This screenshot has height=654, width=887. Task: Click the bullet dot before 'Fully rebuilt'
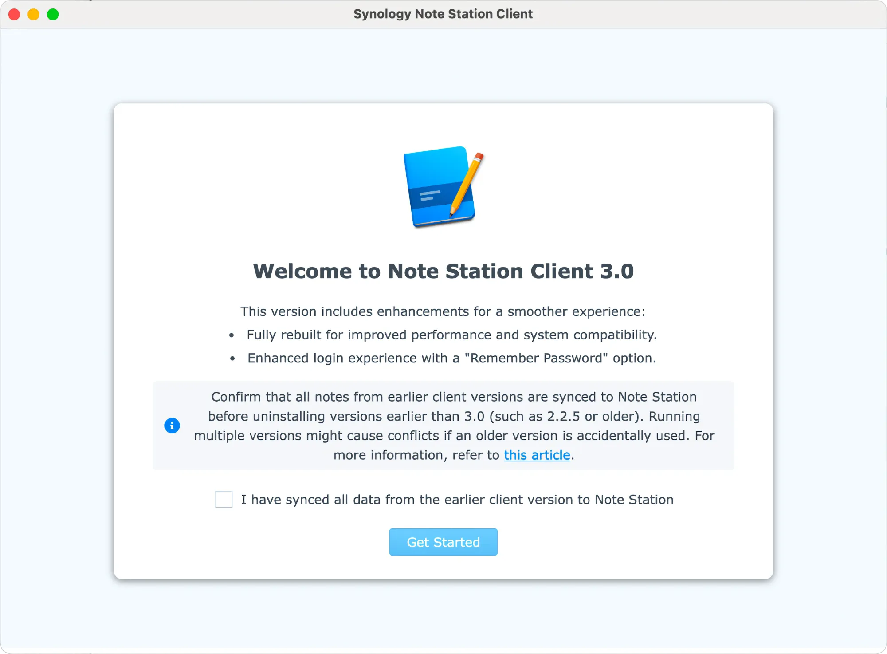232,335
